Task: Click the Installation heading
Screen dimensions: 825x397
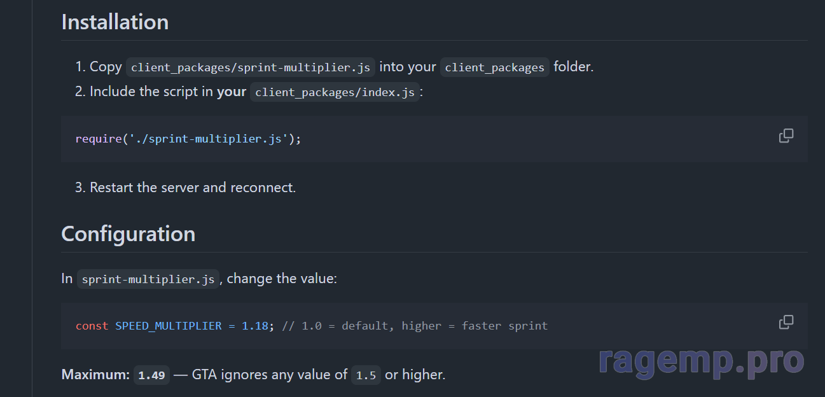Action: point(115,22)
